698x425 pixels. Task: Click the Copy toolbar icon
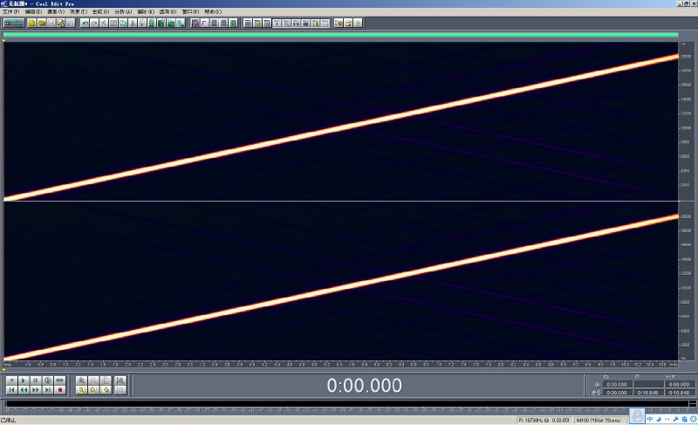click(123, 23)
